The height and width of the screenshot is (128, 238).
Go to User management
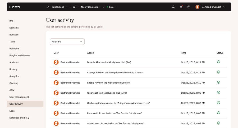click(19, 97)
